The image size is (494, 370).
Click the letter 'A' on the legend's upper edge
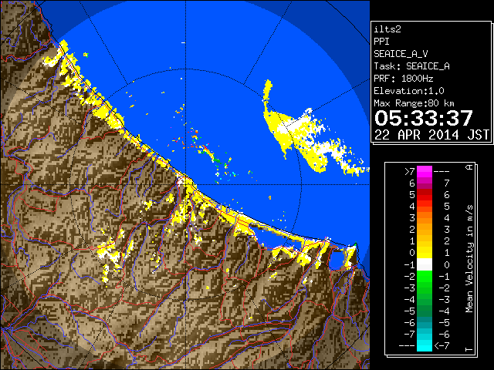469,167
